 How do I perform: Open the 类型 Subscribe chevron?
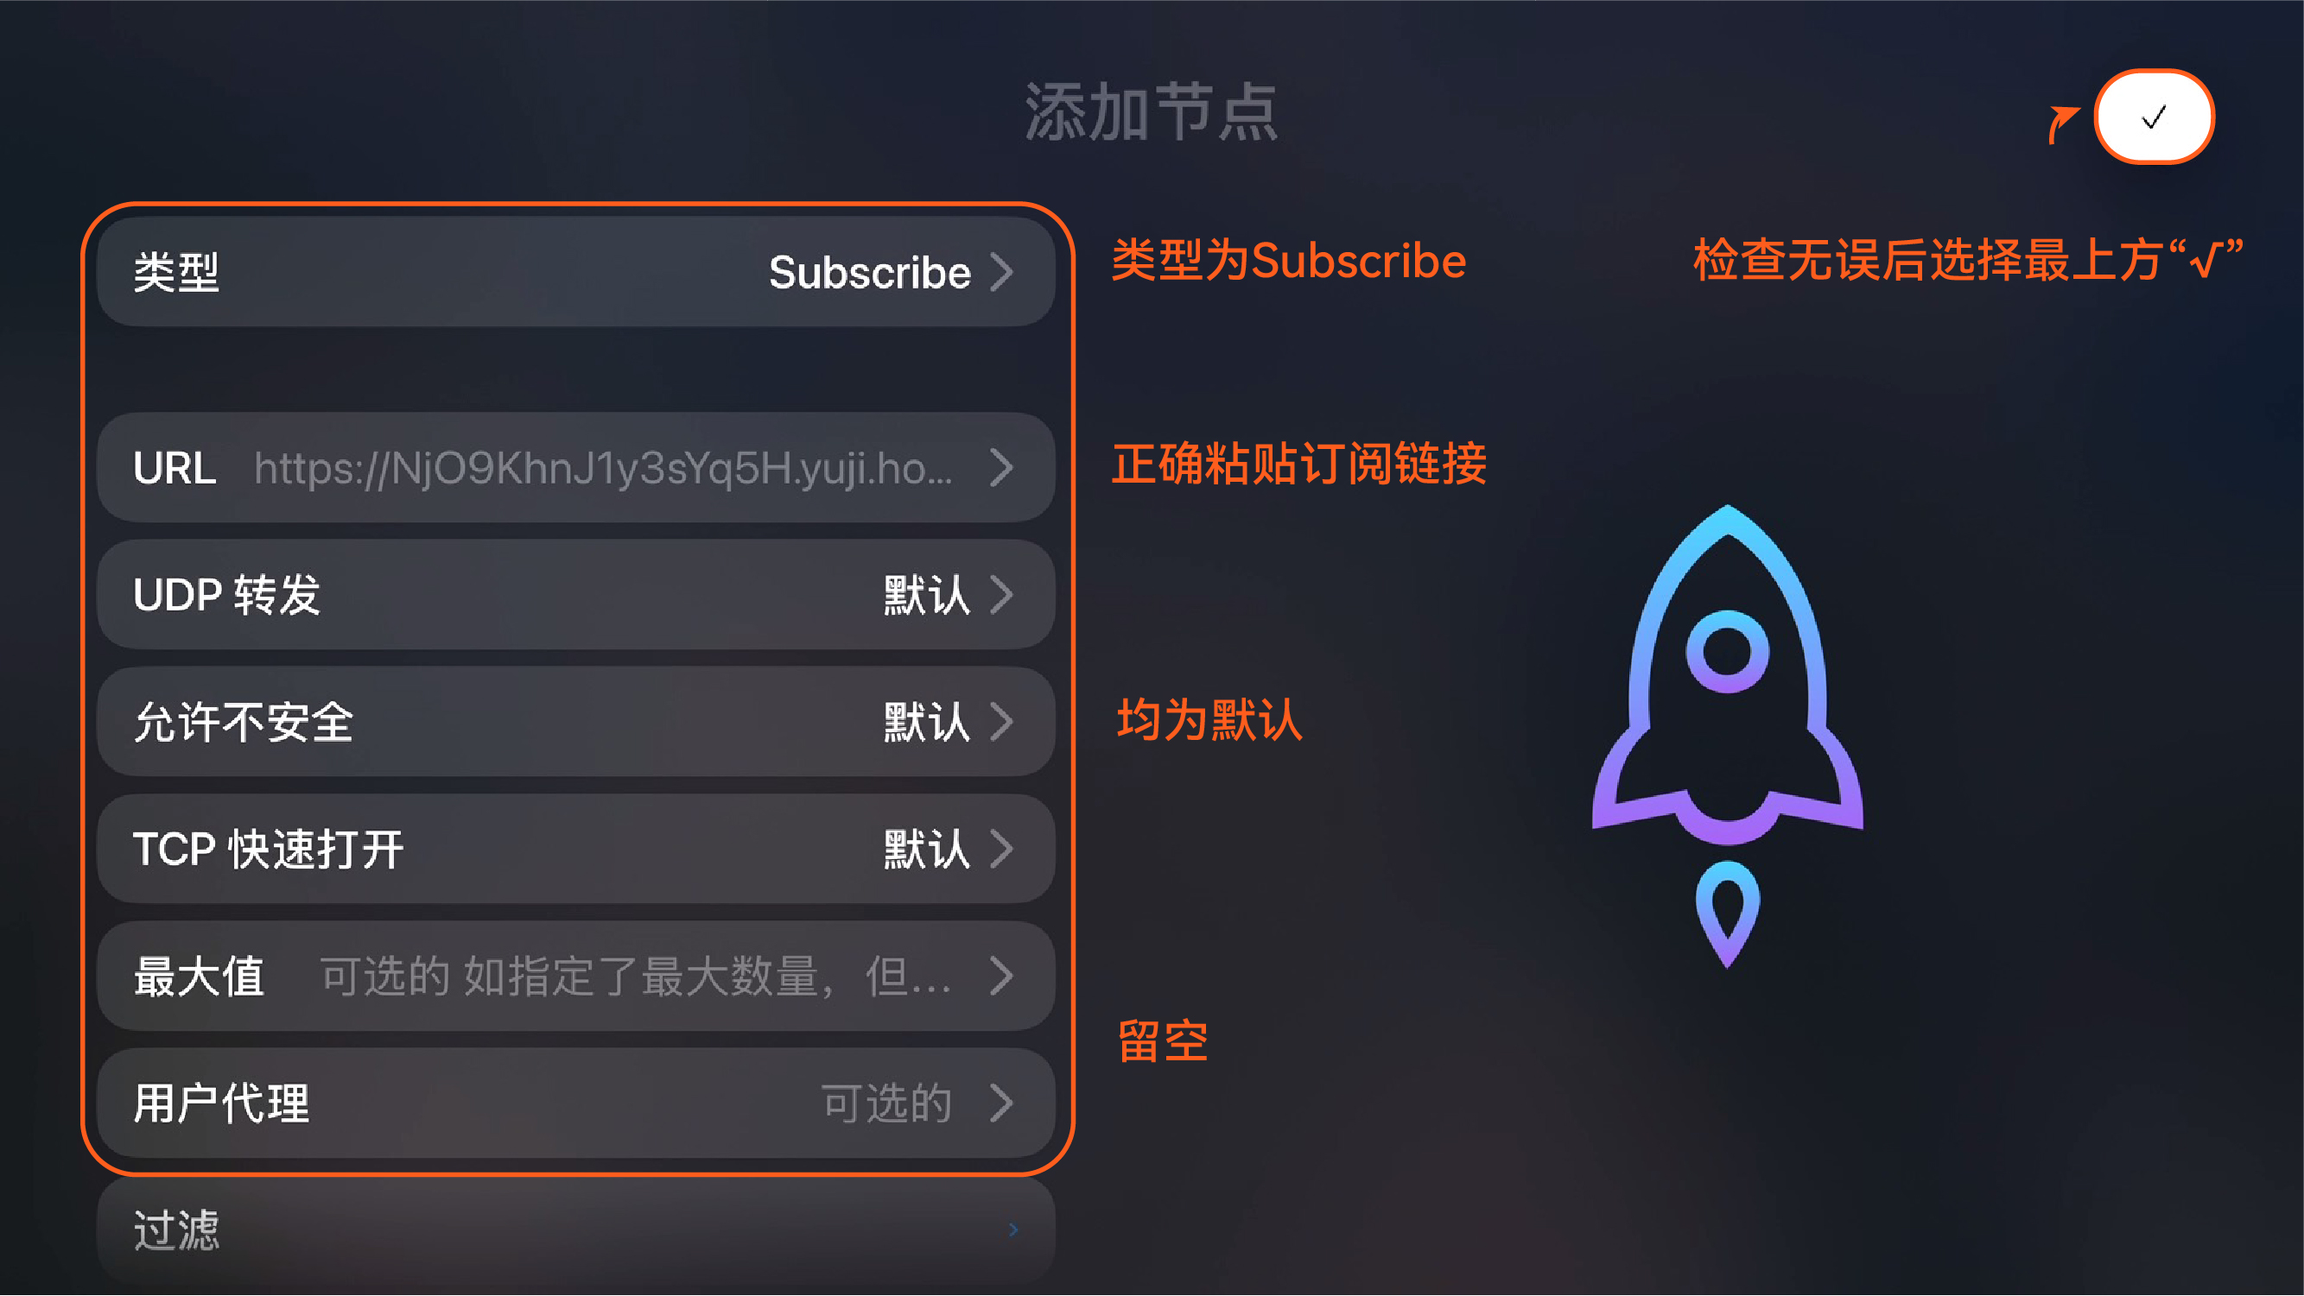pos(1002,272)
